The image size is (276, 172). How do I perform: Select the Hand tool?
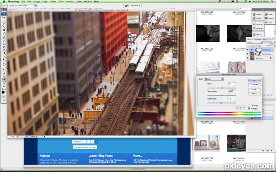point(4,83)
